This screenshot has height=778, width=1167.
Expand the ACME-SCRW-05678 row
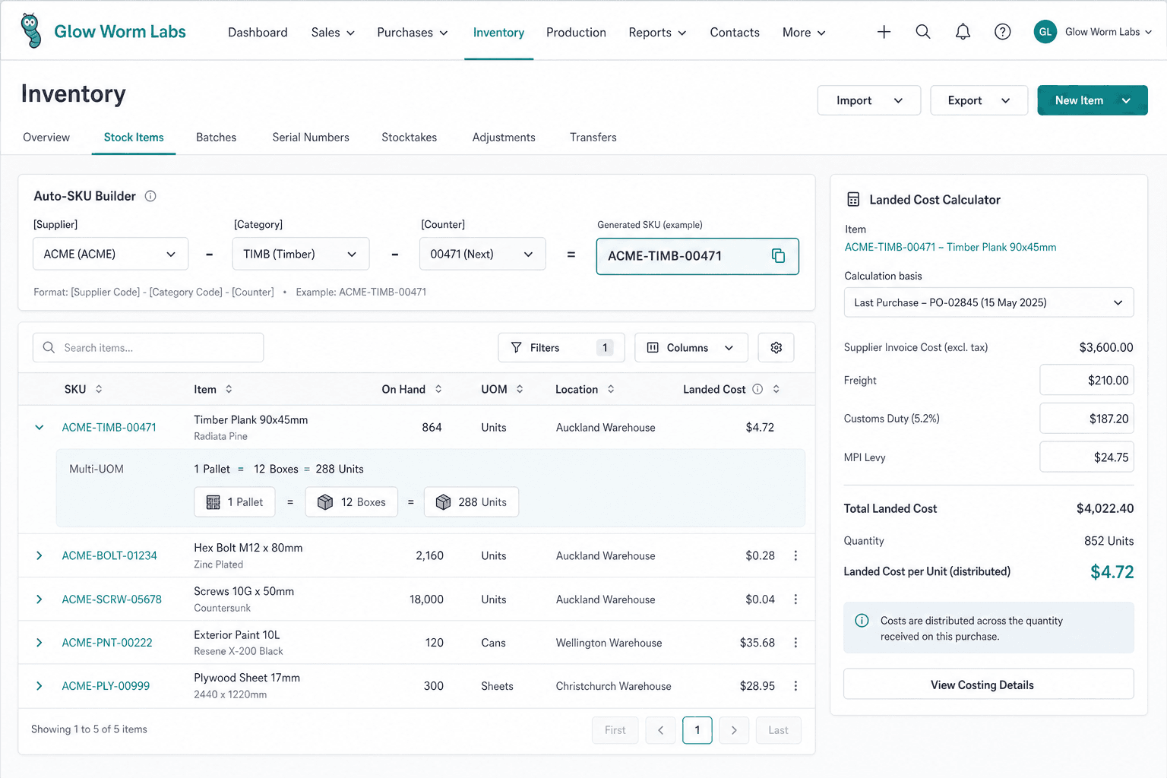coord(39,599)
